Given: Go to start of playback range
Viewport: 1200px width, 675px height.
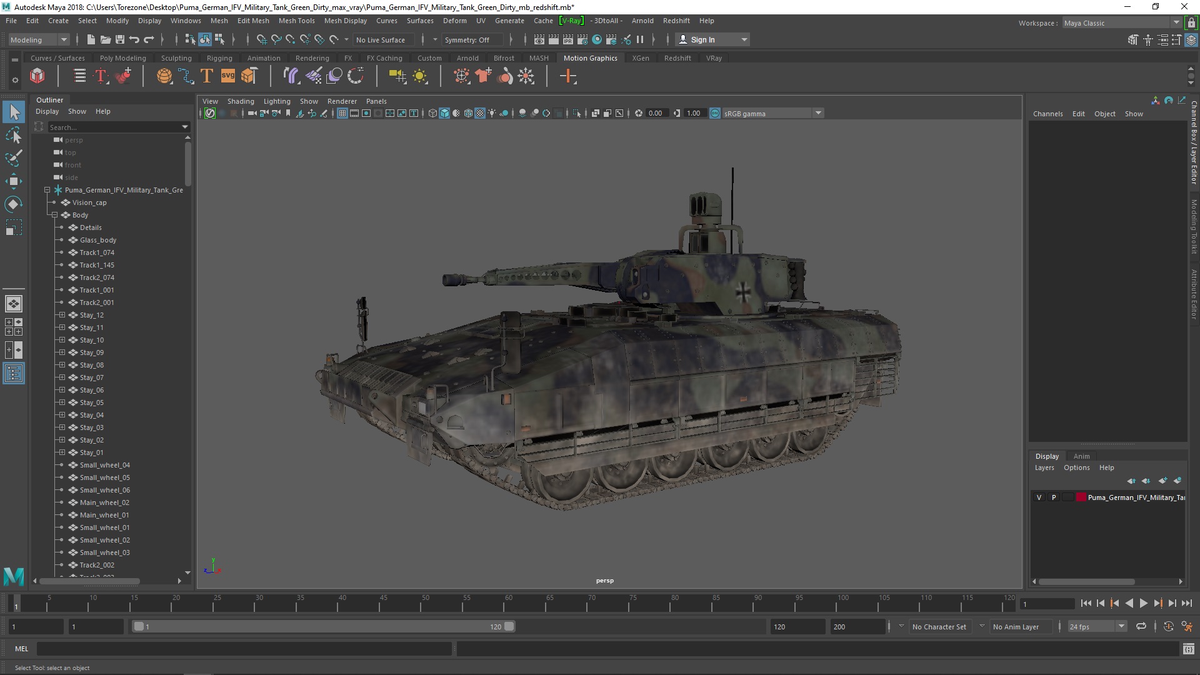Looking at the screenshot, I should 1086,603.
